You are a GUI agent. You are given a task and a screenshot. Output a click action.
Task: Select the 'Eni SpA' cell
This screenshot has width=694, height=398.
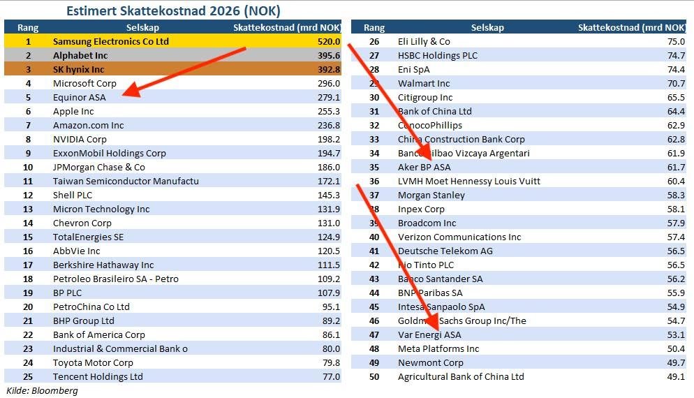[413, 70]
